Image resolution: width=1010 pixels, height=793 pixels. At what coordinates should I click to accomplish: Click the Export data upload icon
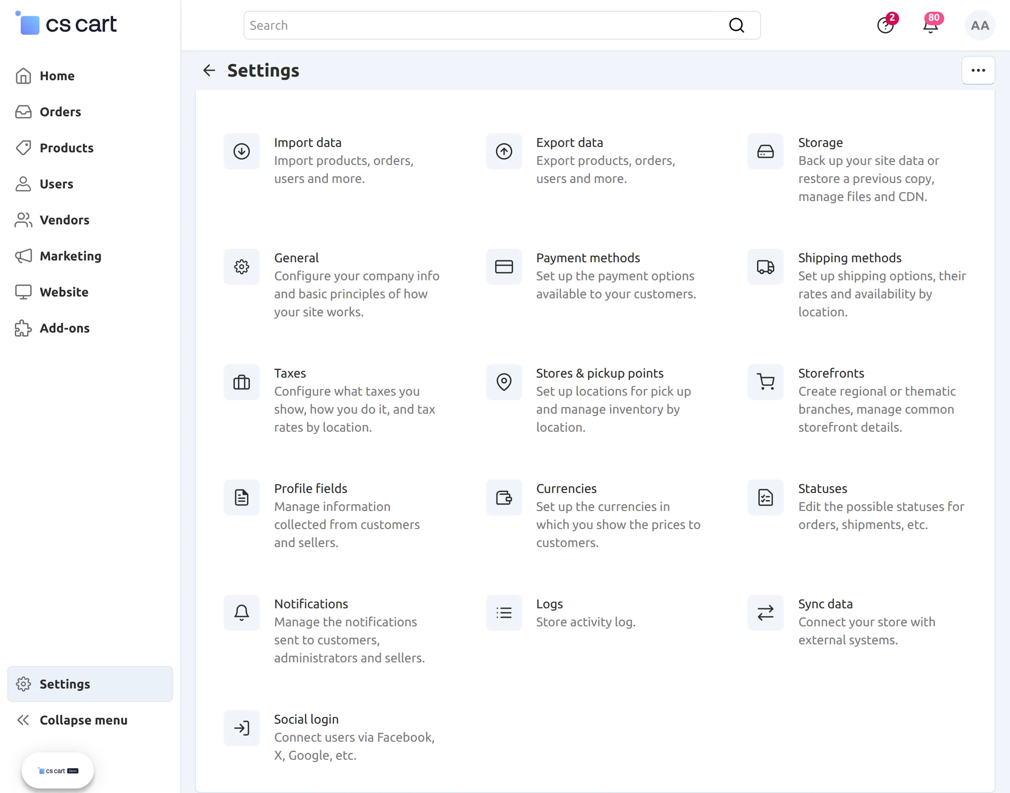tap(504, 151)
